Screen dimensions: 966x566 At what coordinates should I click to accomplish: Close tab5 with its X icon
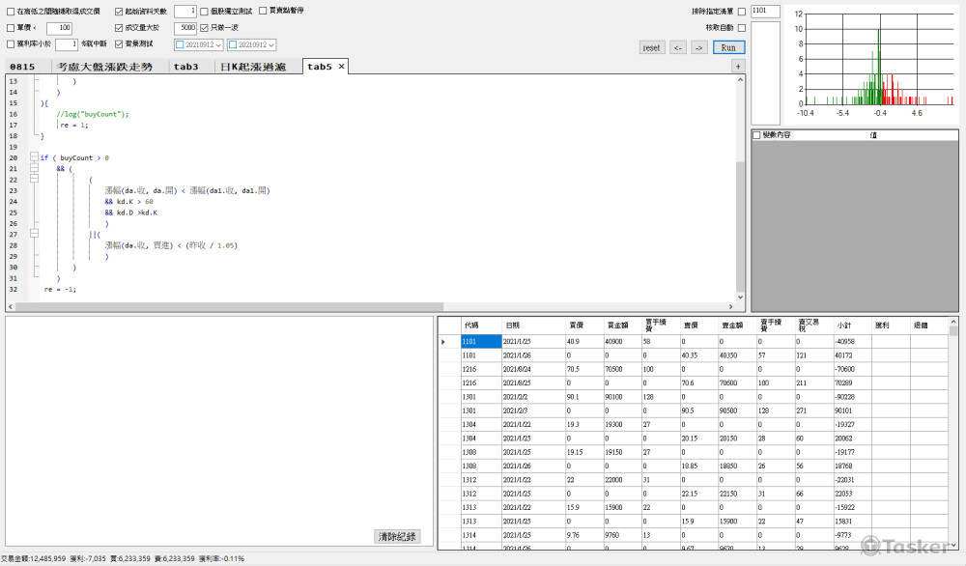coord(341,67)
